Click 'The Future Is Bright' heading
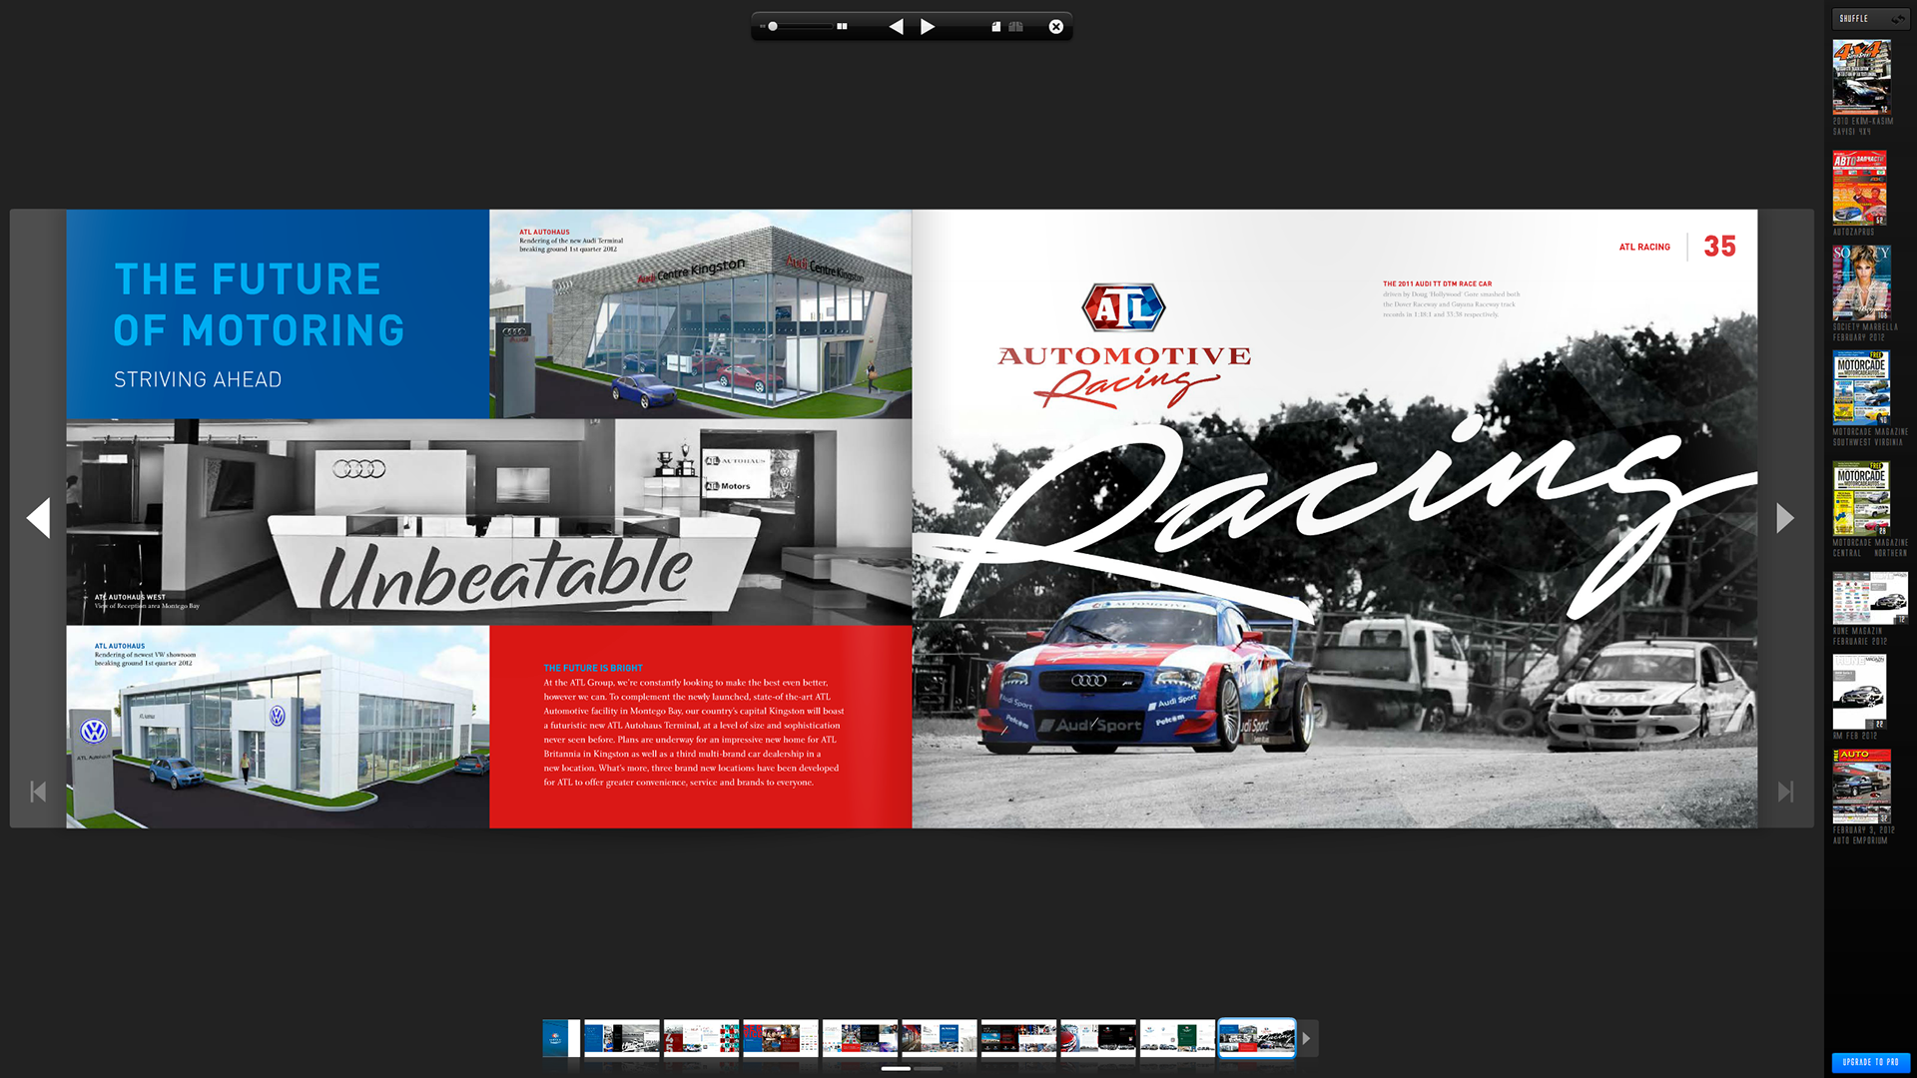Screen dimensions: 1917x1078 coord(593,668)
